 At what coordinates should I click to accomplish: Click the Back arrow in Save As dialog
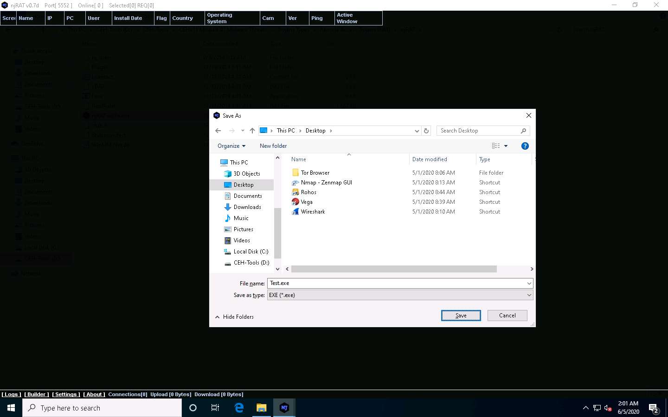(218, 131)
